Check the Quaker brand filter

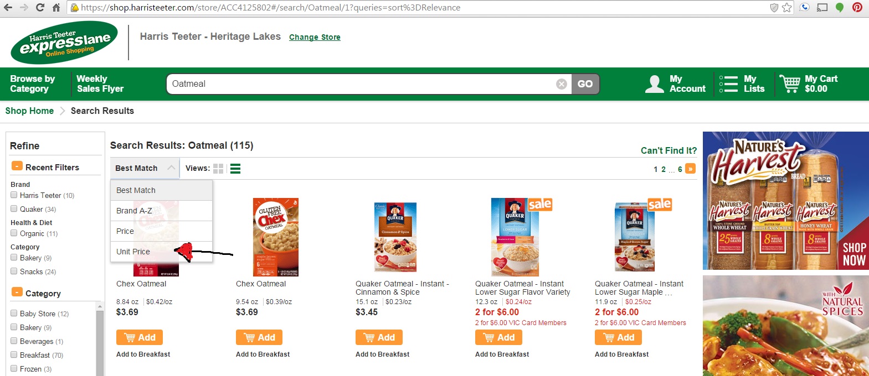tap(14, 209)
